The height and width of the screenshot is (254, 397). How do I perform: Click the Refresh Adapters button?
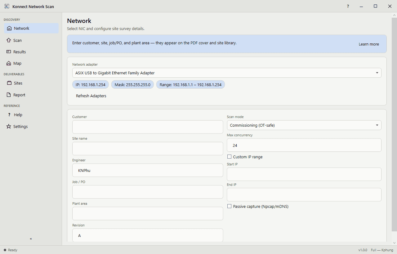pos(91,96)
